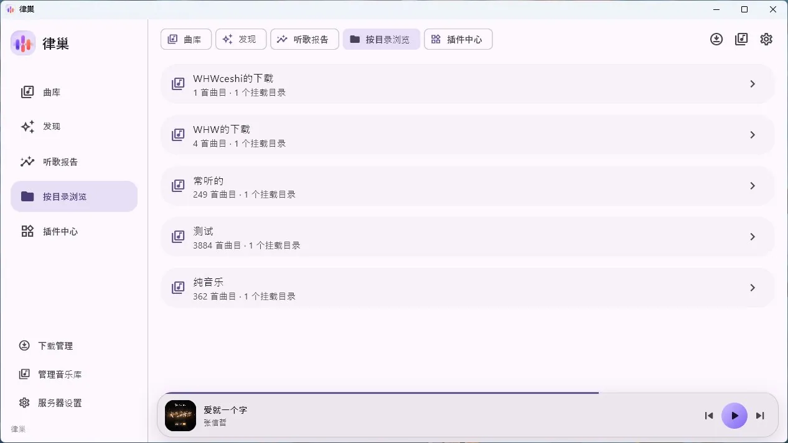Switch to the 曲库 top tab
788x443 pixels.
(x=186, y=39)
